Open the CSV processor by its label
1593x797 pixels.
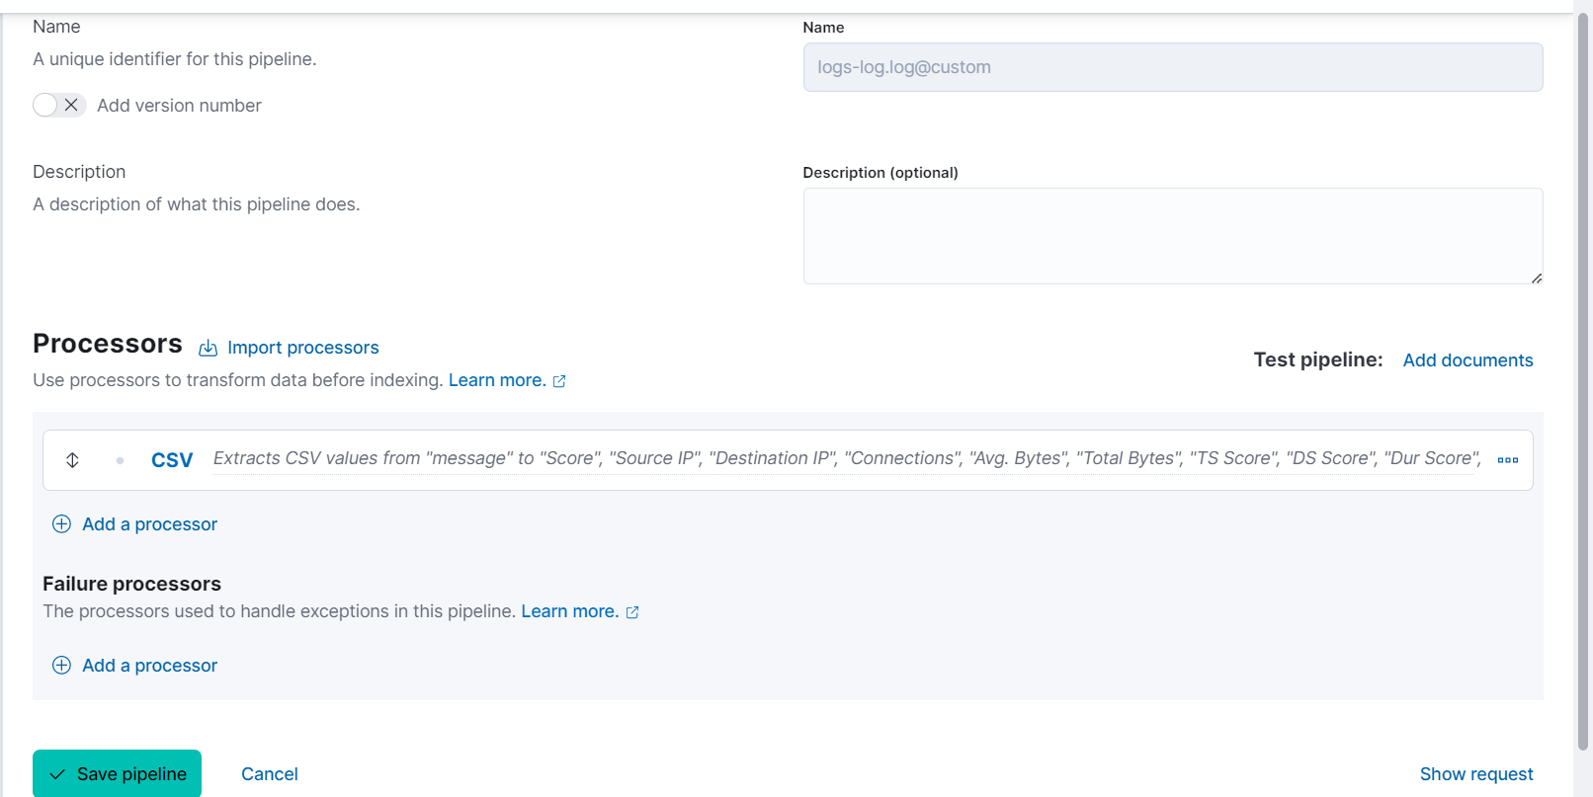click(172, 460)
